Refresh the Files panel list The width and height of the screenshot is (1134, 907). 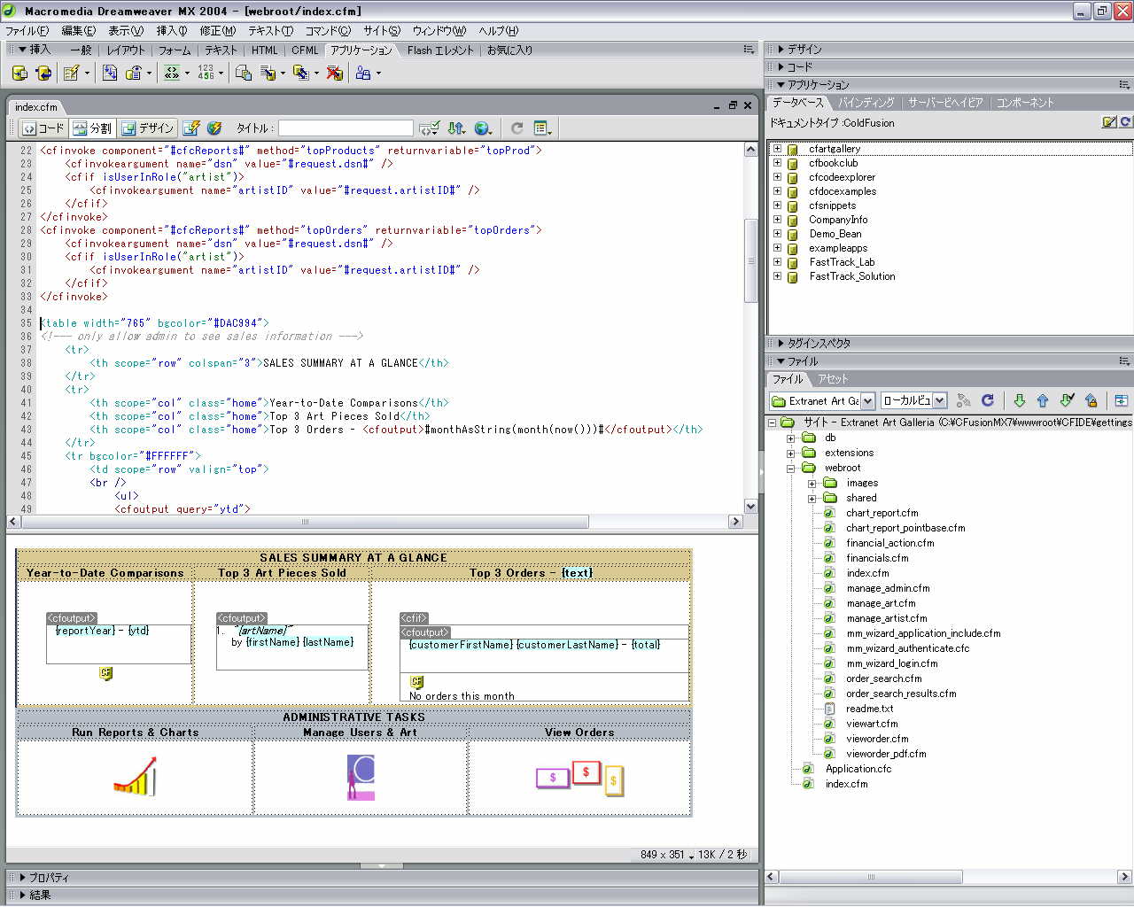point(988,400)
